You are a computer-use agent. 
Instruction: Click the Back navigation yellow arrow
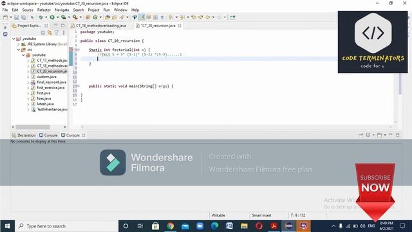207,17
